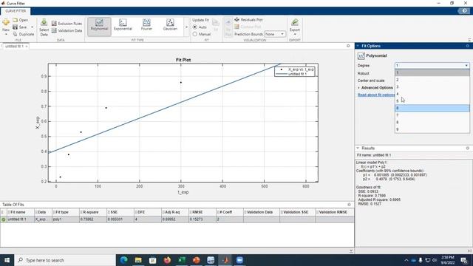Select degree 4 in dropdown list
Viewport: 473px width, 266px height.
pyautogui.click(x=432, y=94)
